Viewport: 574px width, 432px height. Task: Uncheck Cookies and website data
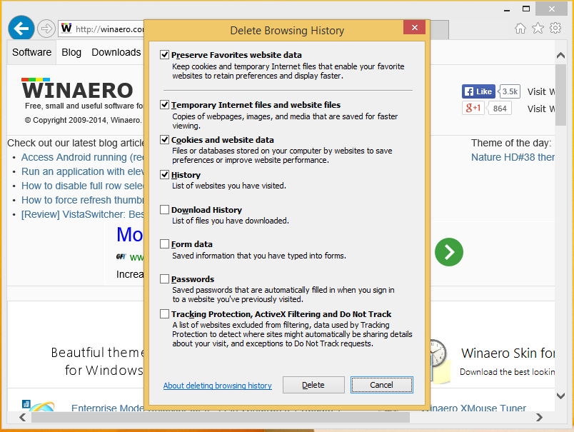(x=164, y=139)
